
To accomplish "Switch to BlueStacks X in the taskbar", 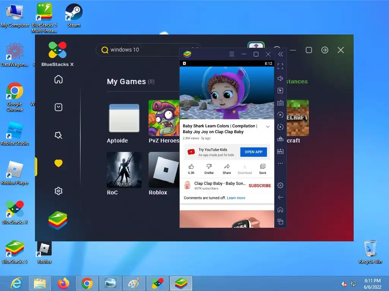I will 158,283.
